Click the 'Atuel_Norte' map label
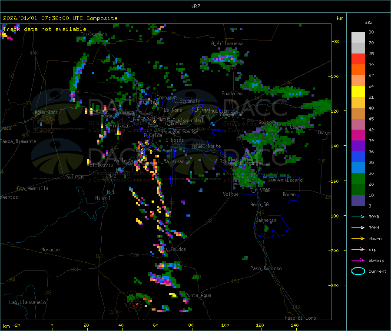The width and height of the screenshot is (391, 331). [206, 146]
